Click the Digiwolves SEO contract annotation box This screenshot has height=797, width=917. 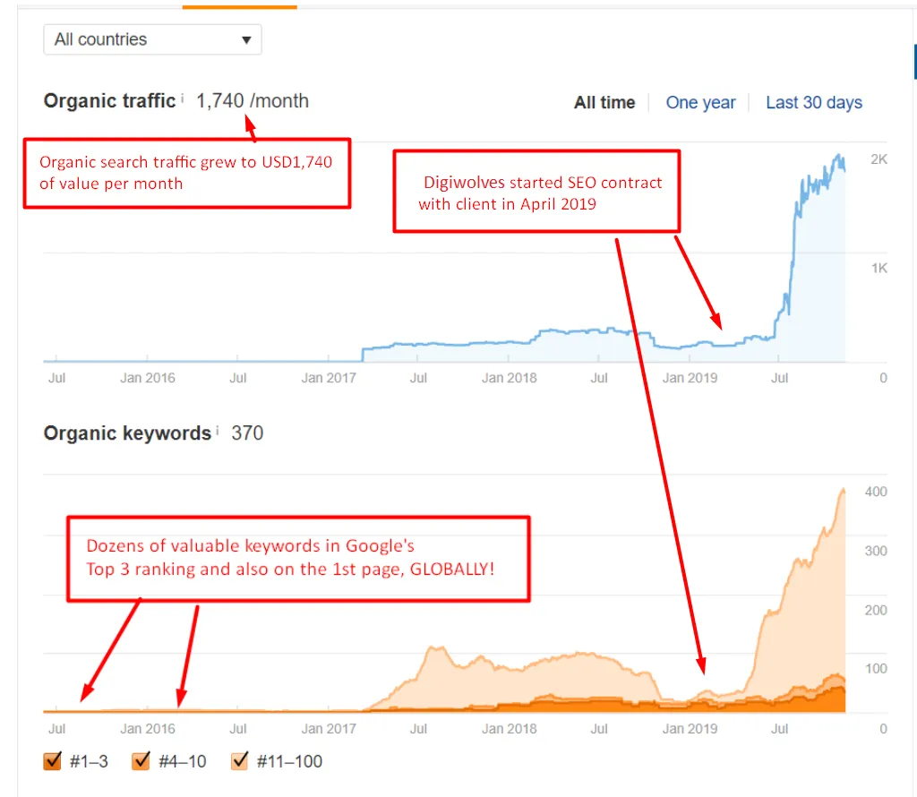pos(536,192)
